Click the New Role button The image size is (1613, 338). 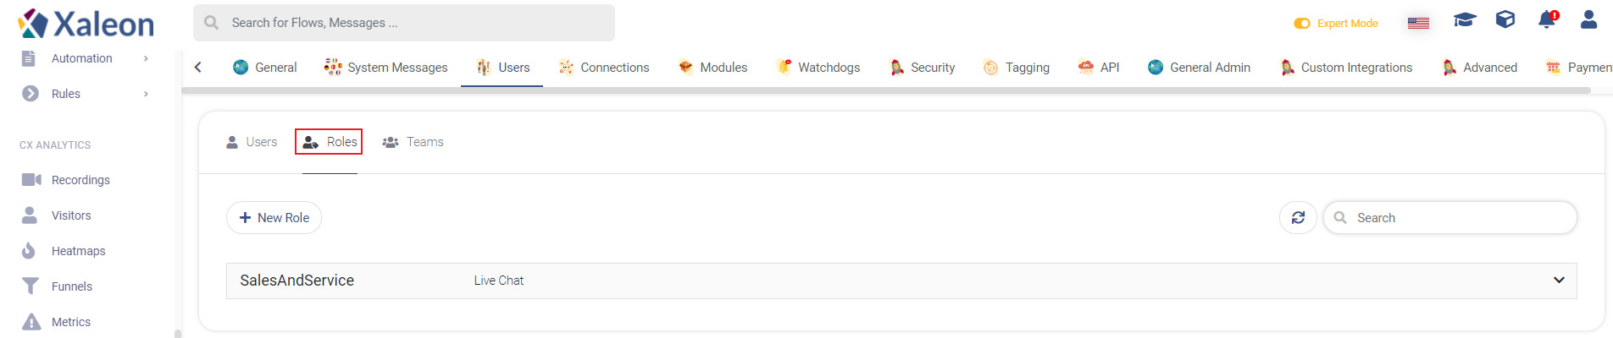point(274,218)
